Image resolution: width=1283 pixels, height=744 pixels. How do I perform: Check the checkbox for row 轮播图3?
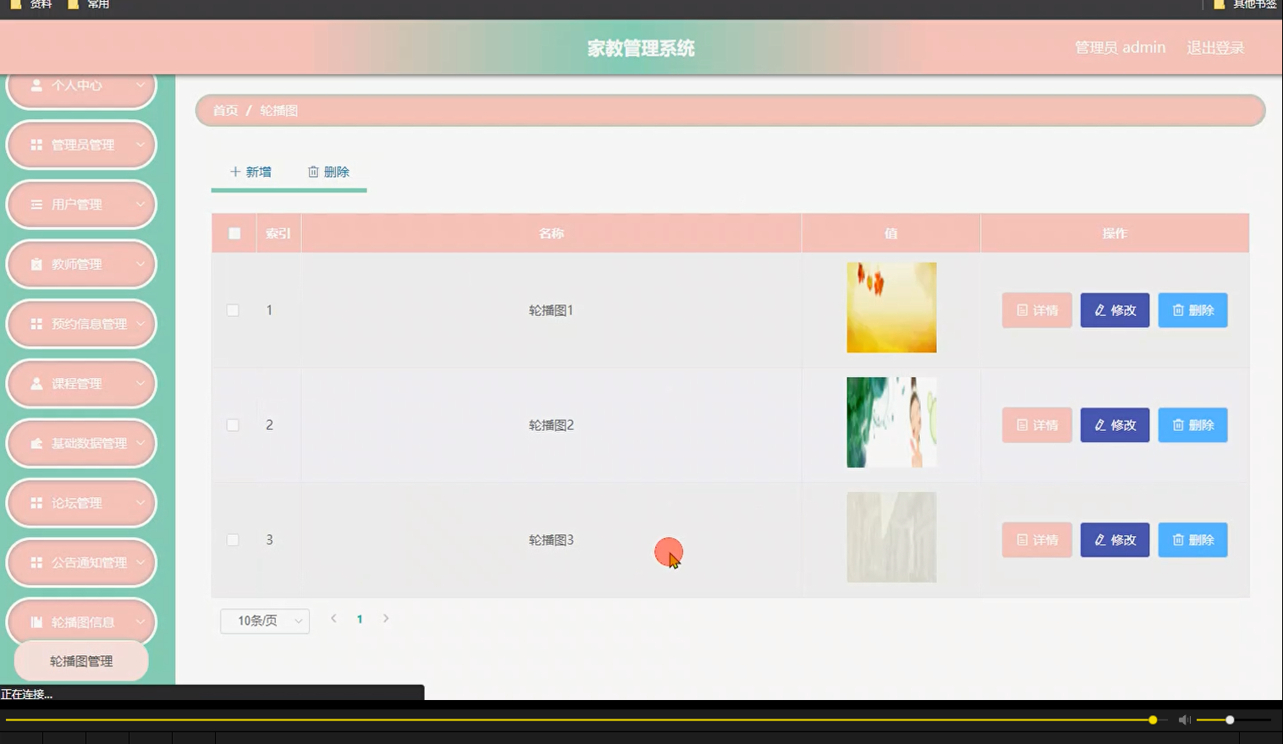click(x=234, y=539)
